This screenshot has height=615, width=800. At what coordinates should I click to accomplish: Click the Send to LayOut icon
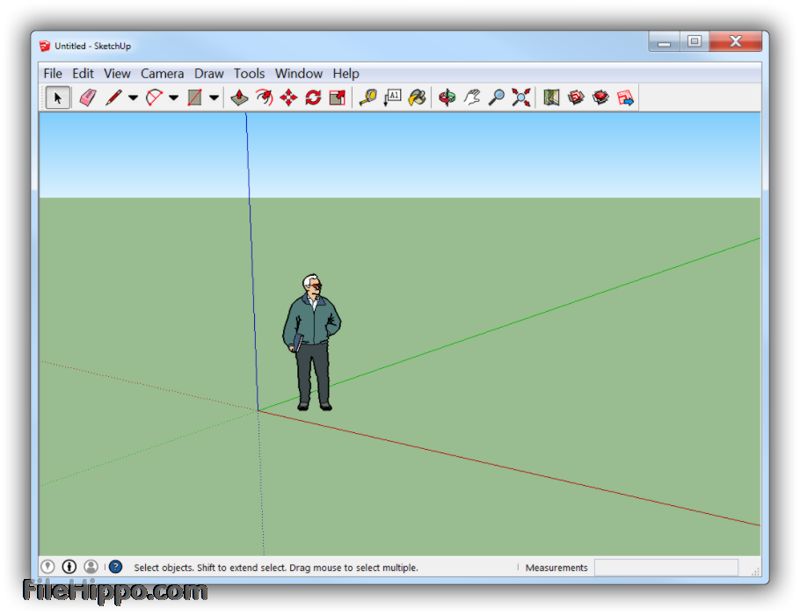(x=626, y=98)
